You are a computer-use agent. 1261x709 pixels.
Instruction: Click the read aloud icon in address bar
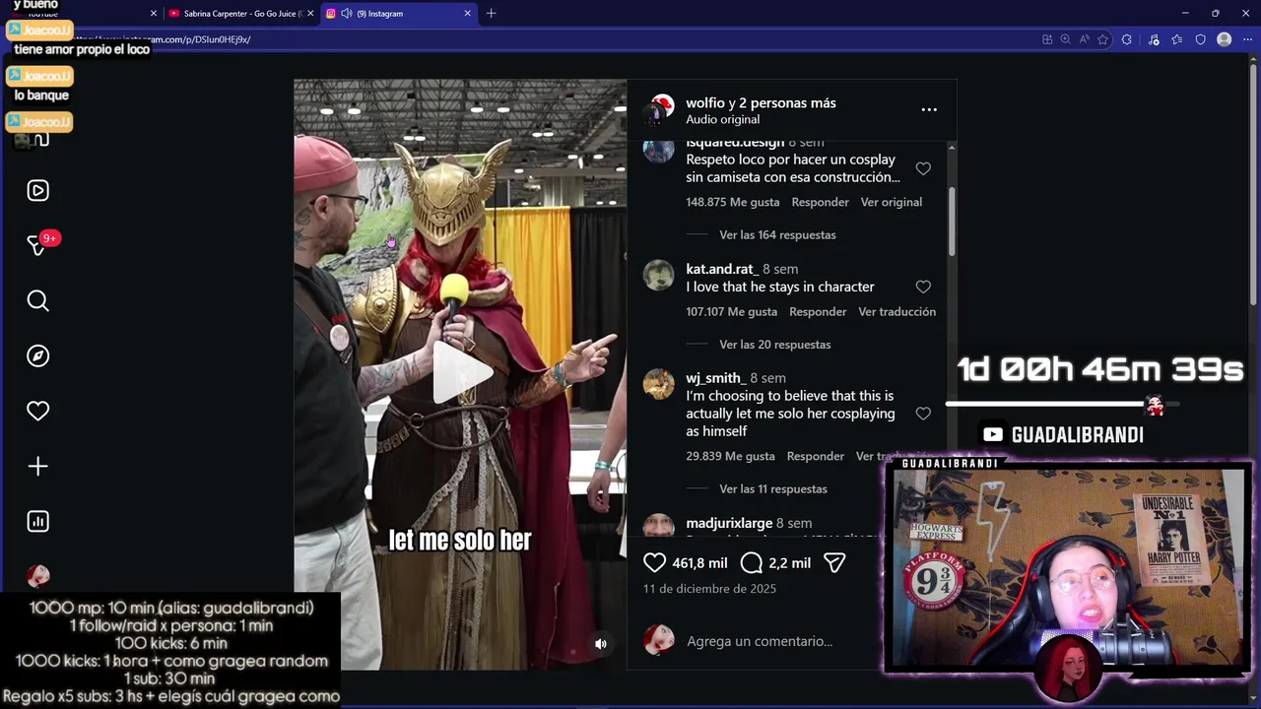click(1084, 39)
